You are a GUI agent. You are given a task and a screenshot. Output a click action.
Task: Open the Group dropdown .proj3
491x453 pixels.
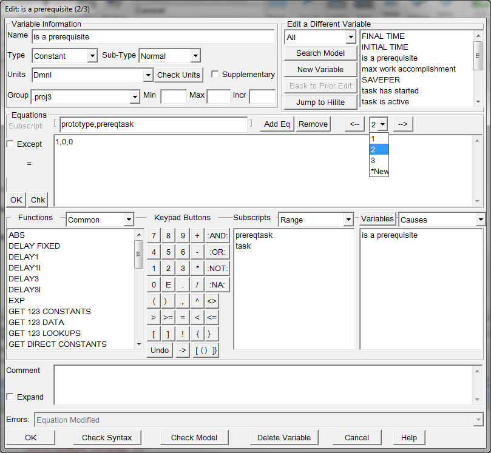135,97
